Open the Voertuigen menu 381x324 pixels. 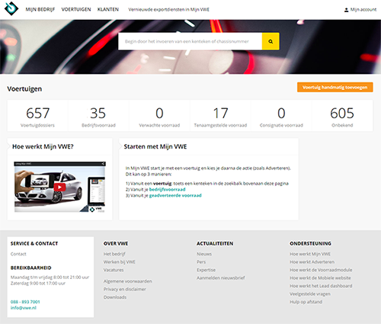[x=76, y=9]
